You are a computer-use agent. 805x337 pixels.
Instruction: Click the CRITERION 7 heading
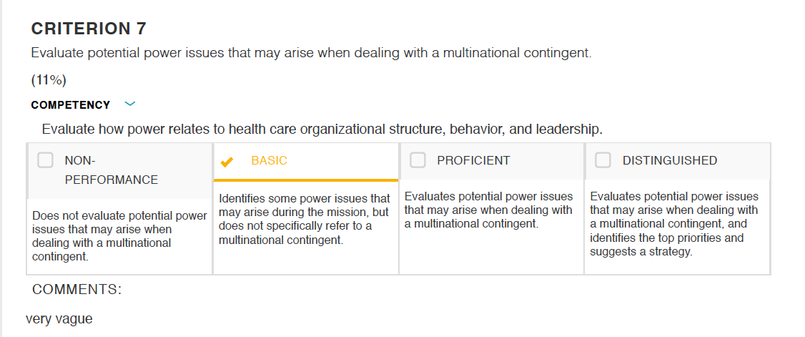pyautogui.click(x=89, y=29)
